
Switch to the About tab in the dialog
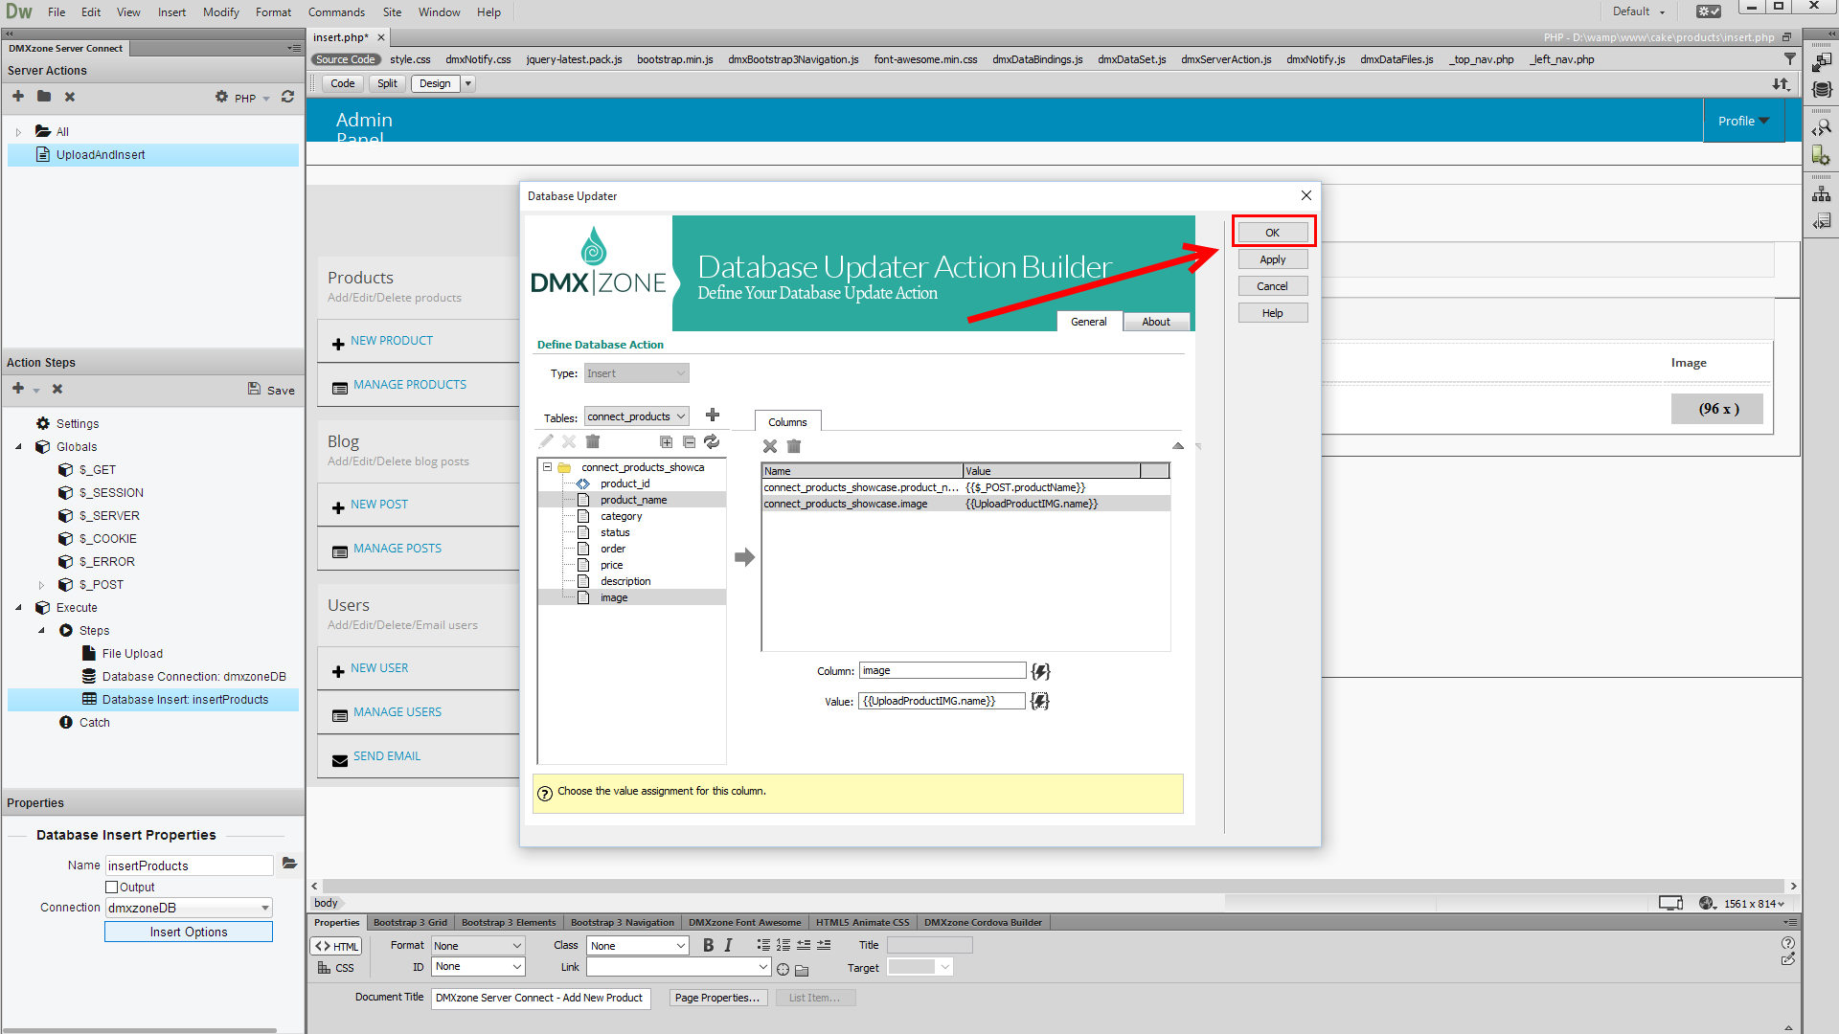1156,322
